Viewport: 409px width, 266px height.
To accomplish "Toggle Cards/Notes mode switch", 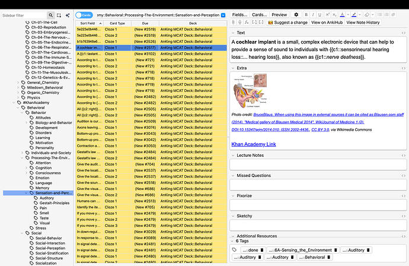I will [x=84, y=15].
